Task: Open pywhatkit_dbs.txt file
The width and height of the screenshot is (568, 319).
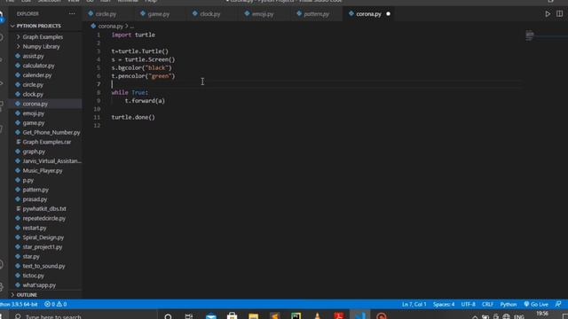Action: click(x=44, y=209)
